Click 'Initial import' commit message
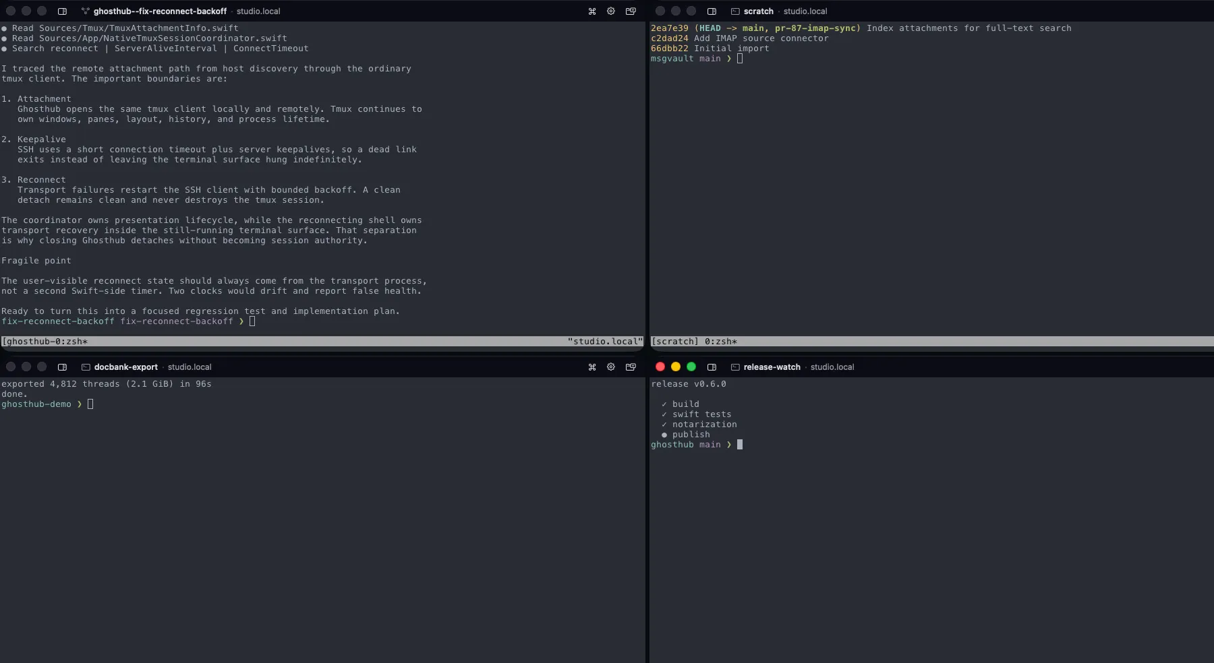 pos(732,49)
